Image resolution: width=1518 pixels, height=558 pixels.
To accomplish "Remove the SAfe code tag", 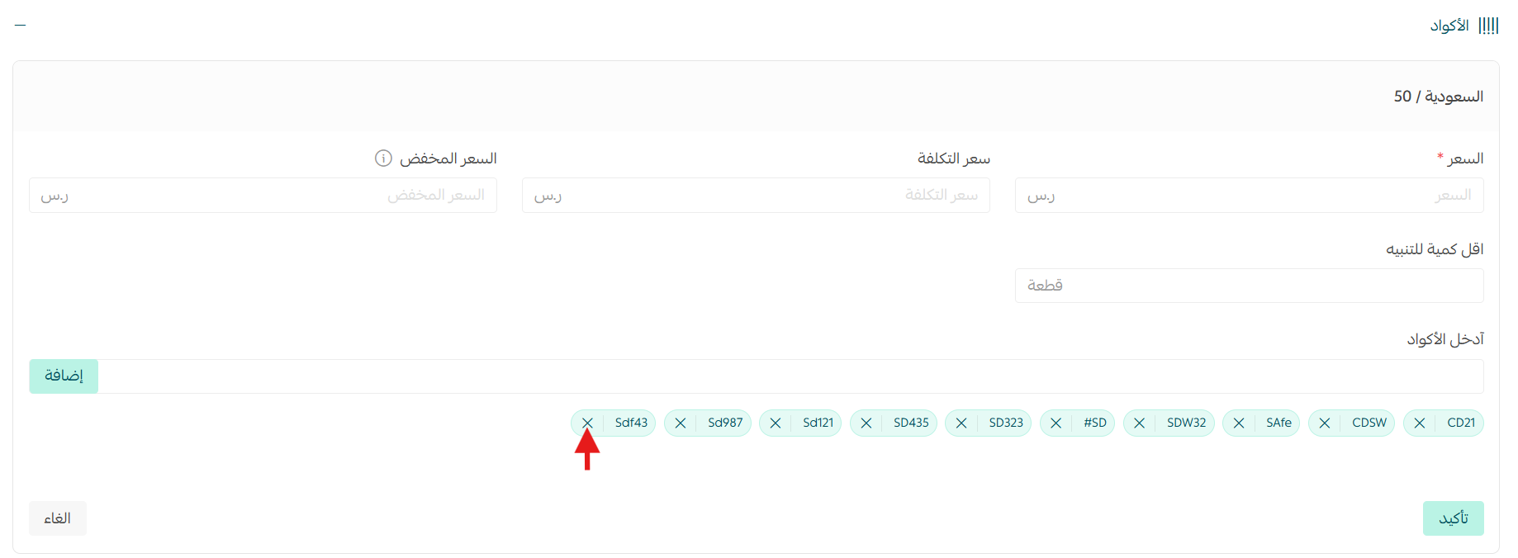I will click(1239, 423).
